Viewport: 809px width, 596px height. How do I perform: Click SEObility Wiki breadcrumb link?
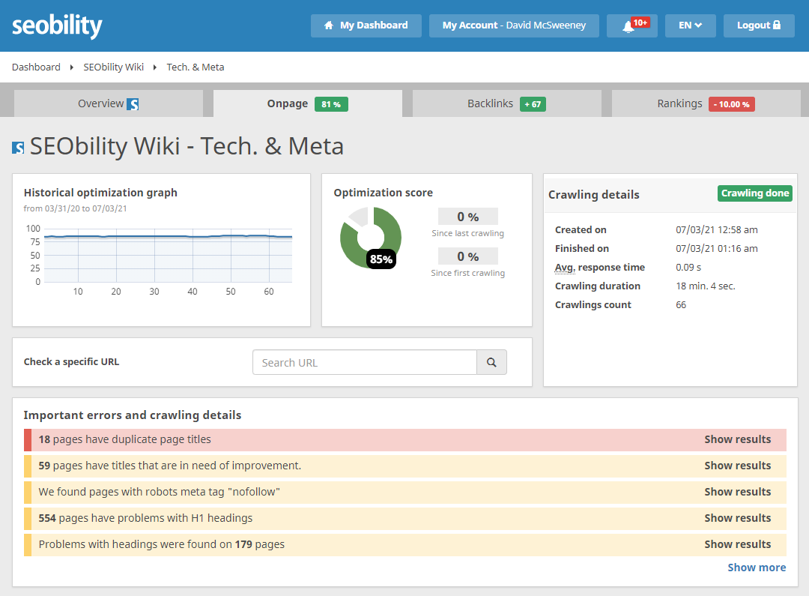pyautogui.click(x=113, y=67)
